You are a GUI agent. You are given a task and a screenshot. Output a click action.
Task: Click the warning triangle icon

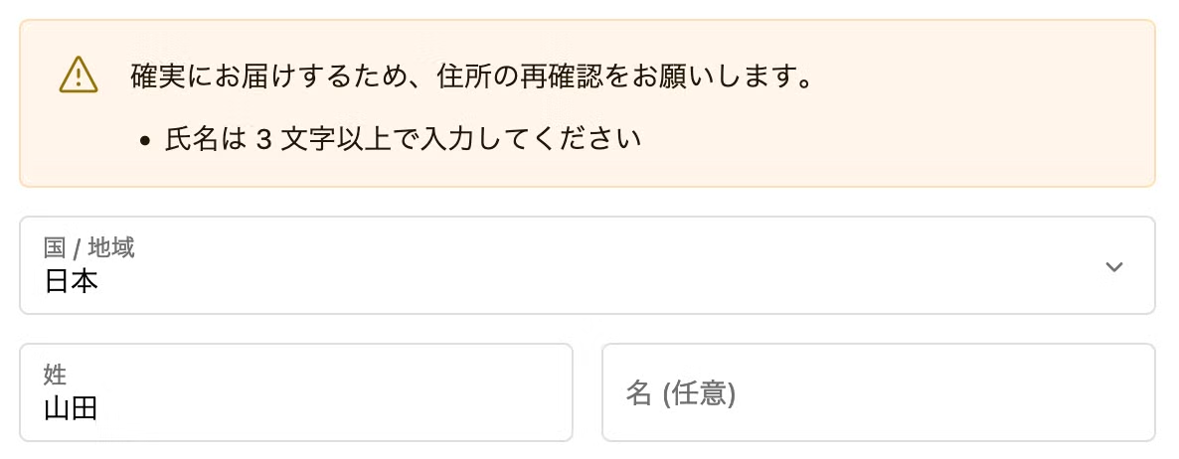coord(79,76)
